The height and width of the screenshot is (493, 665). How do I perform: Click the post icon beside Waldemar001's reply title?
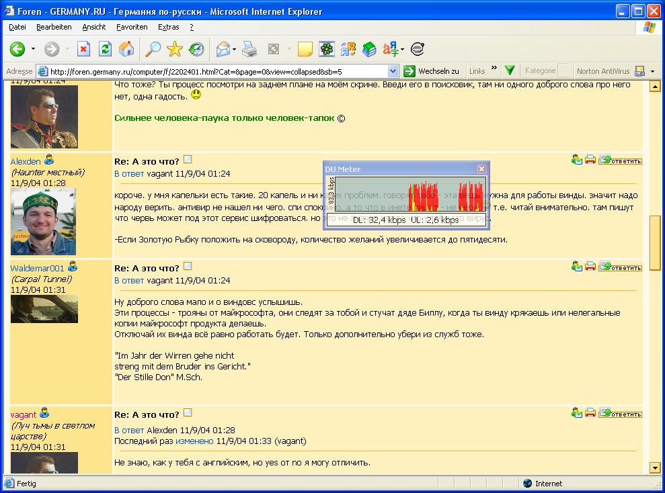(x=188, y=266)
